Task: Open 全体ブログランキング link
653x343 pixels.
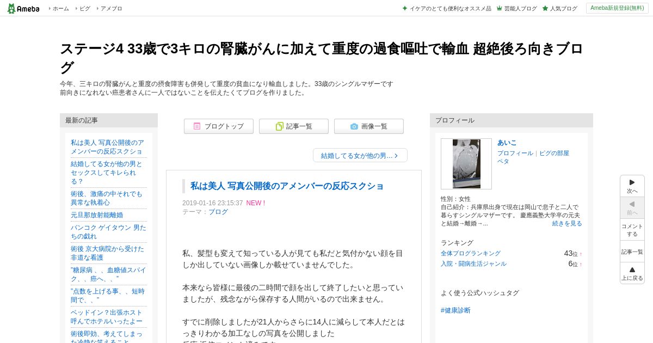Action: click(x=471, y=254)
